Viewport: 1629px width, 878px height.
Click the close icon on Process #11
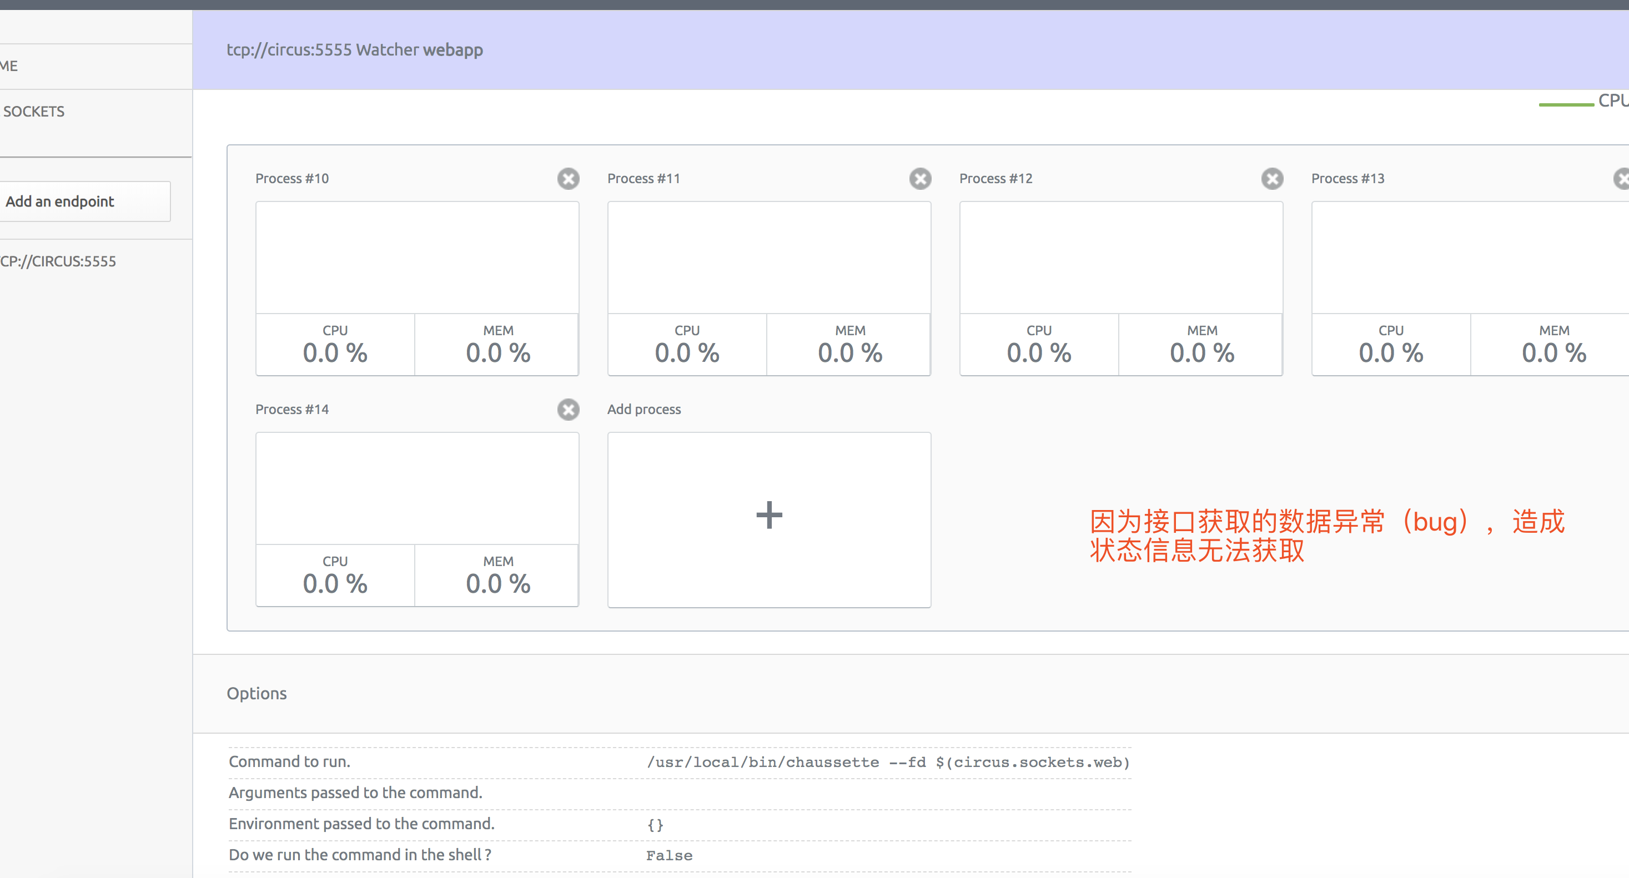[918, 178]
